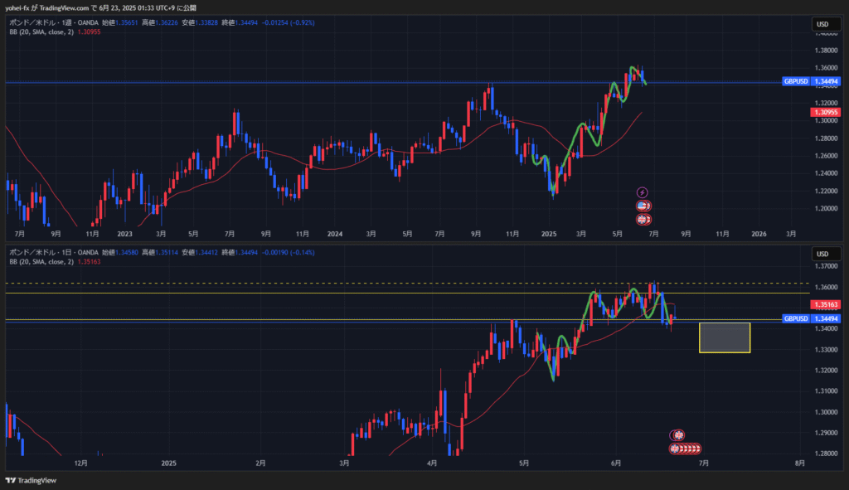Click the daily low value 1.34412

point(206,252)
